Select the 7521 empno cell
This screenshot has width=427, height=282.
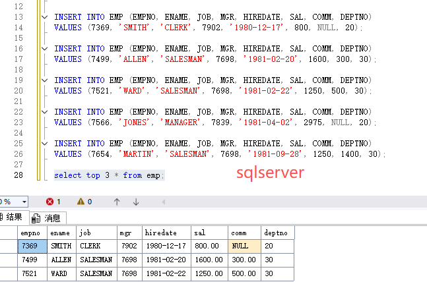(x=32, y=274)
